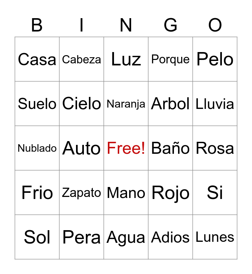Select the Rosa square

pos(215,148)
